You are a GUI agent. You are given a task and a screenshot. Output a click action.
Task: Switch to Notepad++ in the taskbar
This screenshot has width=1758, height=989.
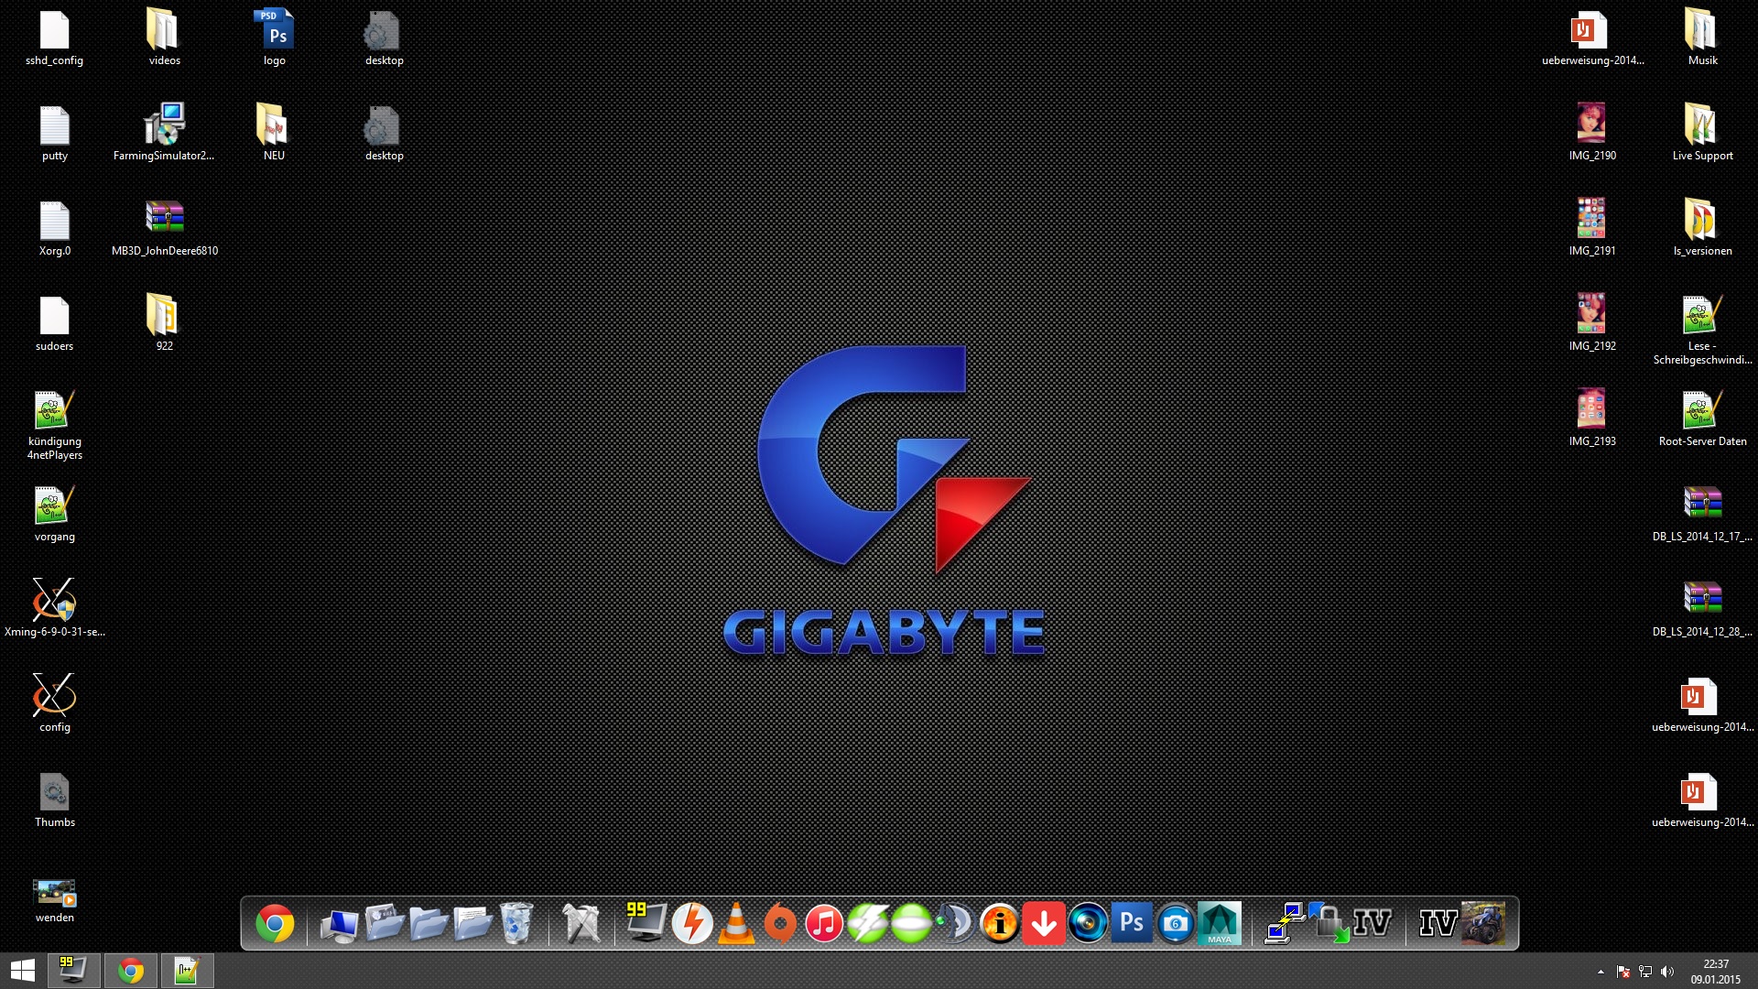tap(187, 971)
